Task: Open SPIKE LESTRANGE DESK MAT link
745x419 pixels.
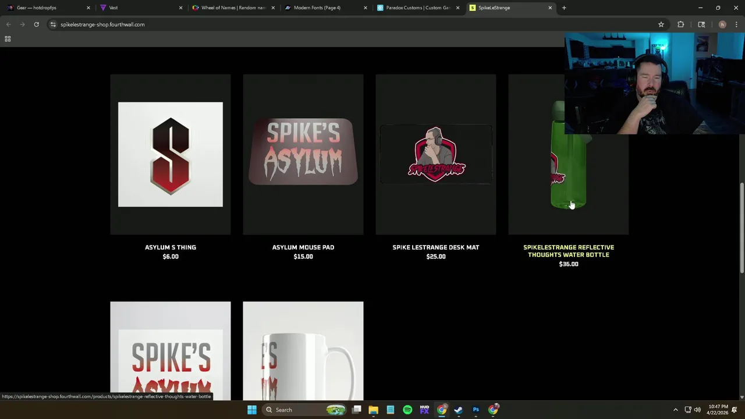Action: 436,247
